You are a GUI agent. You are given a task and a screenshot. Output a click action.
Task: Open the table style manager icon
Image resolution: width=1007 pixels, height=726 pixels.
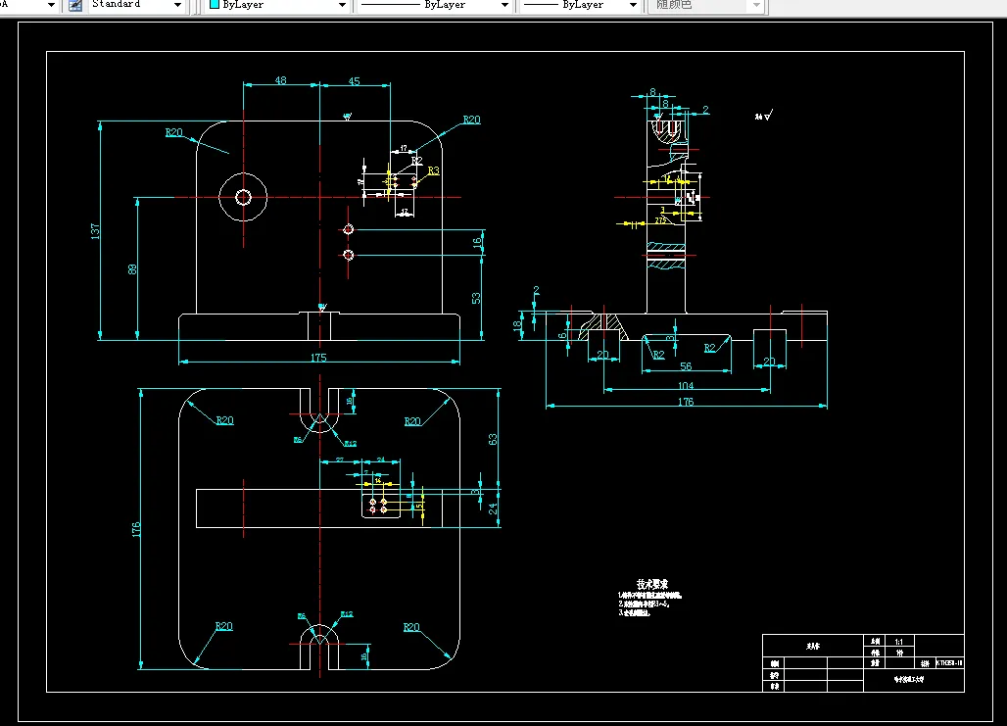click(x=75, y=5)
